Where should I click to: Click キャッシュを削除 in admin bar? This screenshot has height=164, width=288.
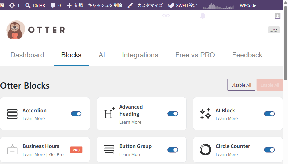pyautogui.click(x=105, y=5)
